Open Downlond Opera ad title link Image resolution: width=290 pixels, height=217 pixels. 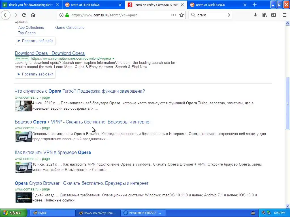[50, 53]
